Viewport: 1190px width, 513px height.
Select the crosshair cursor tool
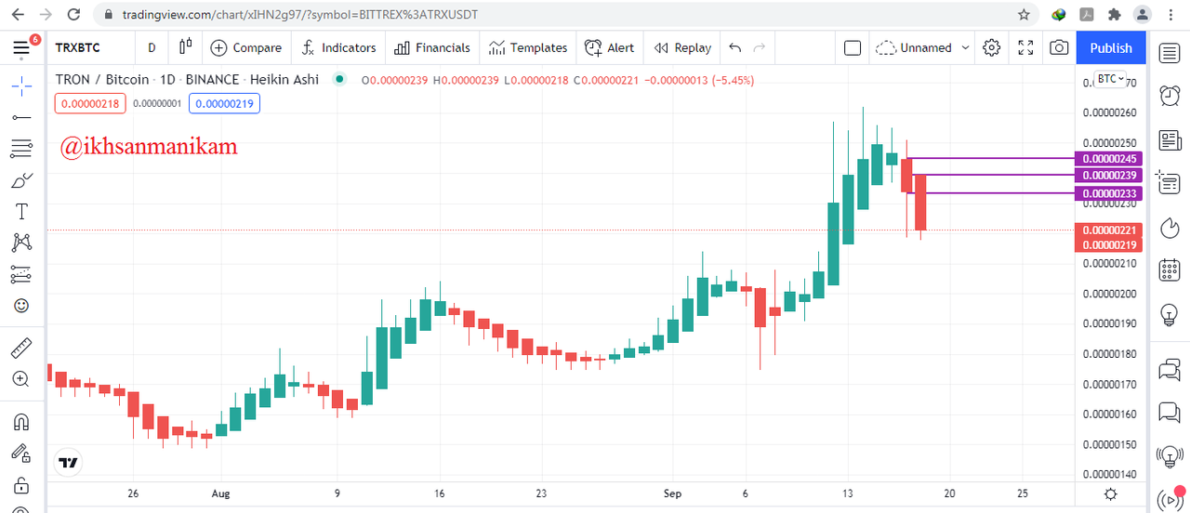click(x=21, y=86)
